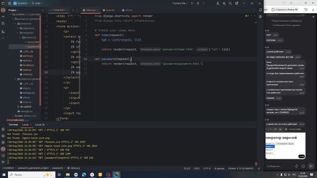Close the views.py editor tab
The height and width of the screenshot is (178, 317).
point(98,10)
